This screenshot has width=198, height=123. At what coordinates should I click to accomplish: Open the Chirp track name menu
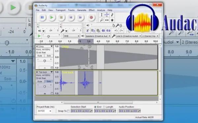pos(46,47)
